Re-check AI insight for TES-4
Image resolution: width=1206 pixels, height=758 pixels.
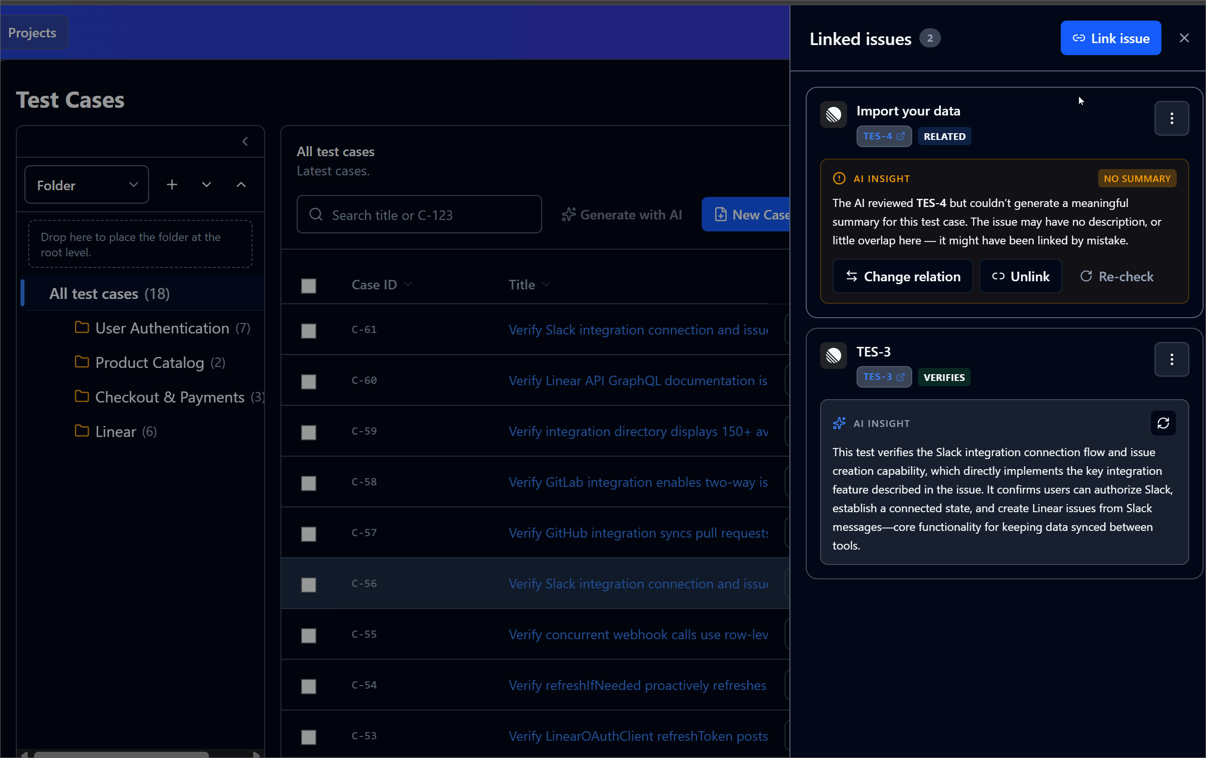1116,276
